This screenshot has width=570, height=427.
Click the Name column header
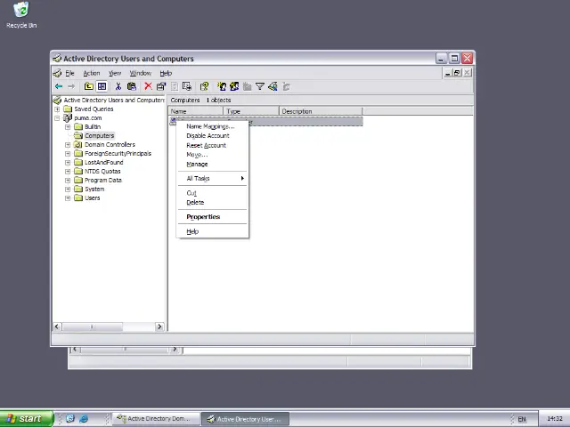pyautogui.click(x=196, y=111)
